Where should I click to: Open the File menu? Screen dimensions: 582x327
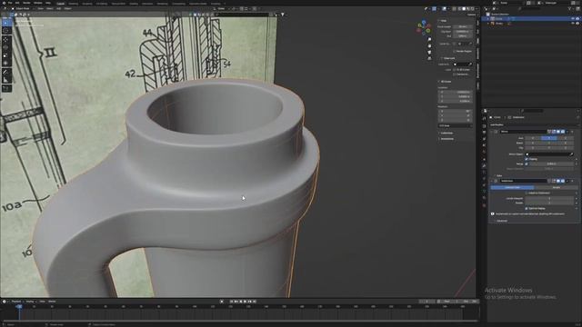[10, 3]
